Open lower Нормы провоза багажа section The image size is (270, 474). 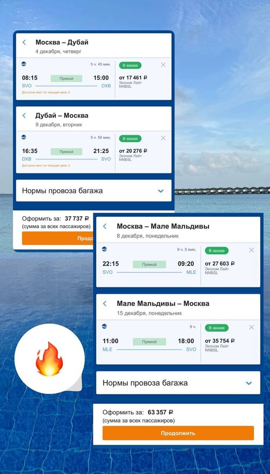(178, 383)
